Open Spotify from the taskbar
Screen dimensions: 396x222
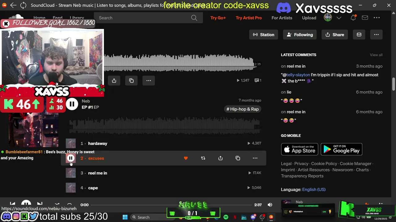click(x=226, y=217)
